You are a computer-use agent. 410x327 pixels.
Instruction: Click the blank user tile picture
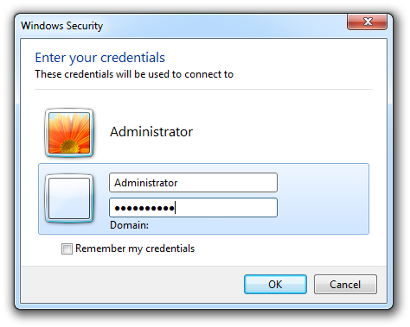[x=69, y=198]
